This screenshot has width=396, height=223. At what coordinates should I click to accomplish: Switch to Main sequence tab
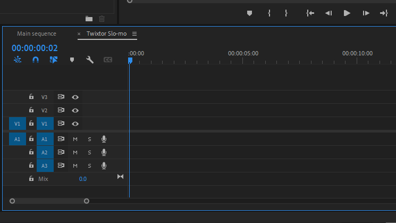(x=37, y=34)
